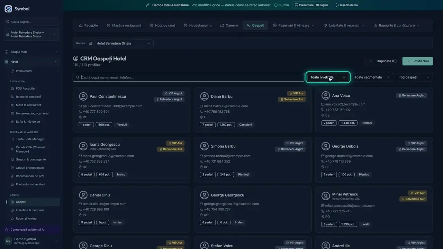Click Ioana Georgescu avatar icon
The height and width of the screenshot is (249, 443).
click(83, 146)
